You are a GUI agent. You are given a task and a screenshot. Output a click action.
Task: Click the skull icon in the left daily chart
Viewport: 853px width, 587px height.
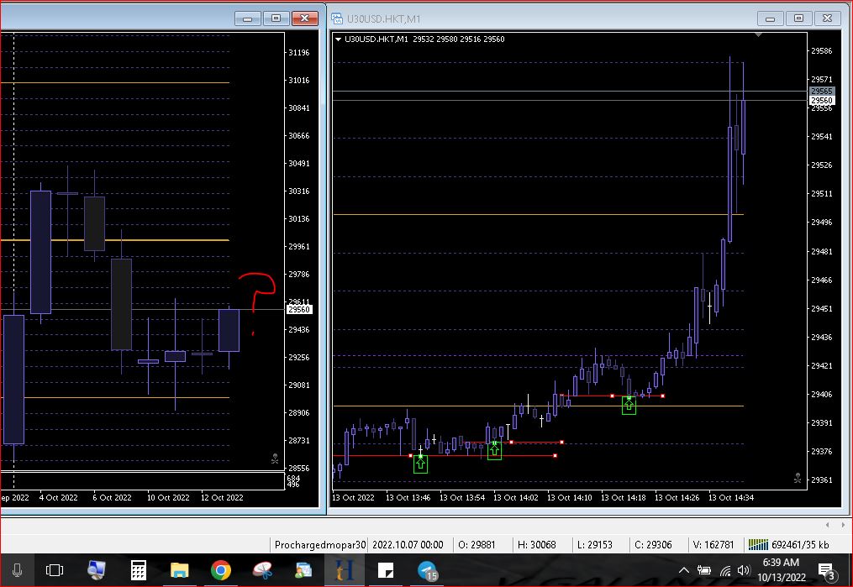tap(275, 459)
